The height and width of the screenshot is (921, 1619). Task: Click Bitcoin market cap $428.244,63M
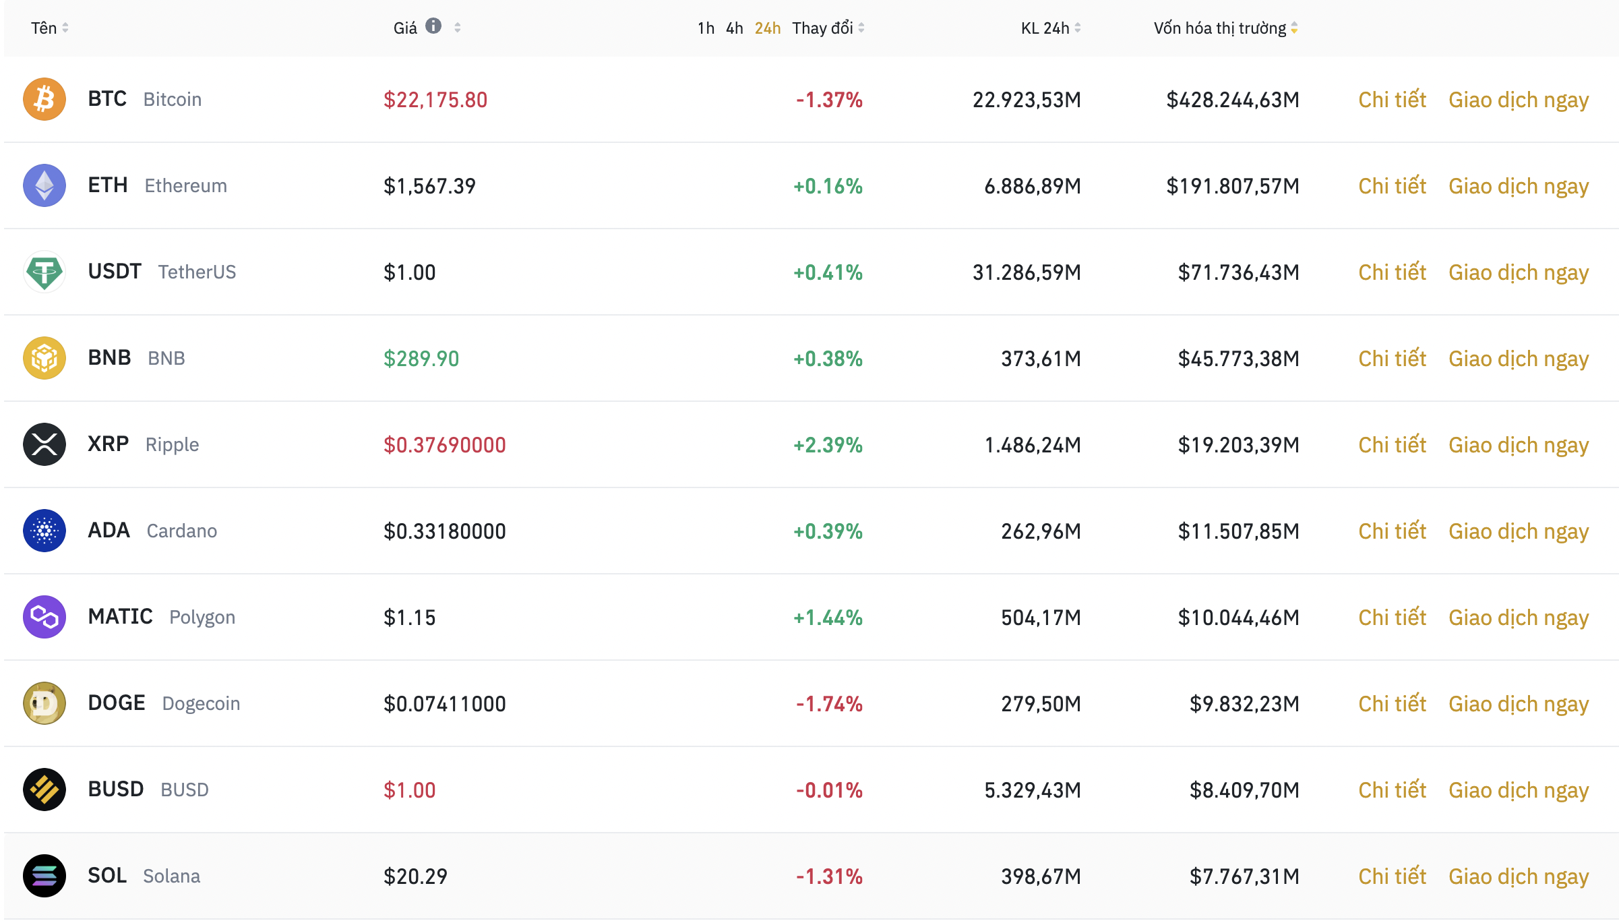point(1233,100)
